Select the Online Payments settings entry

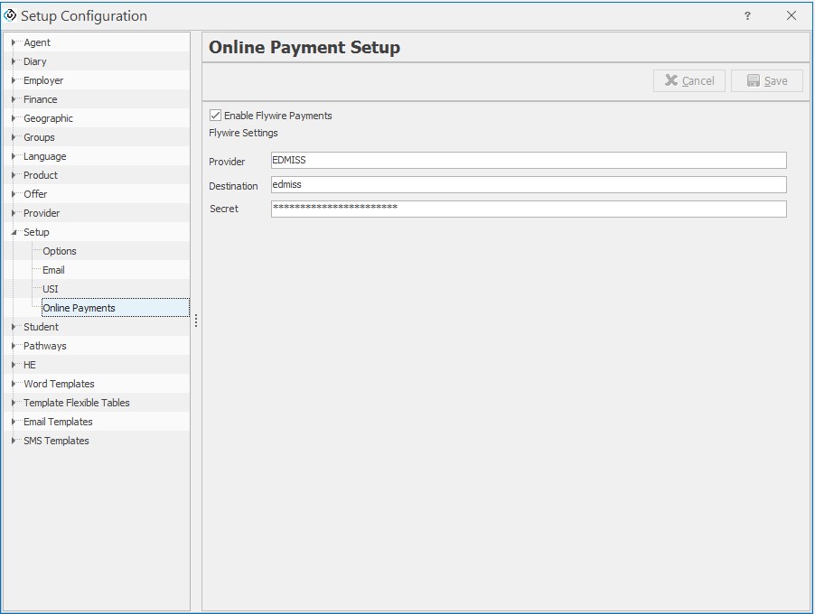tap(80, 307)
